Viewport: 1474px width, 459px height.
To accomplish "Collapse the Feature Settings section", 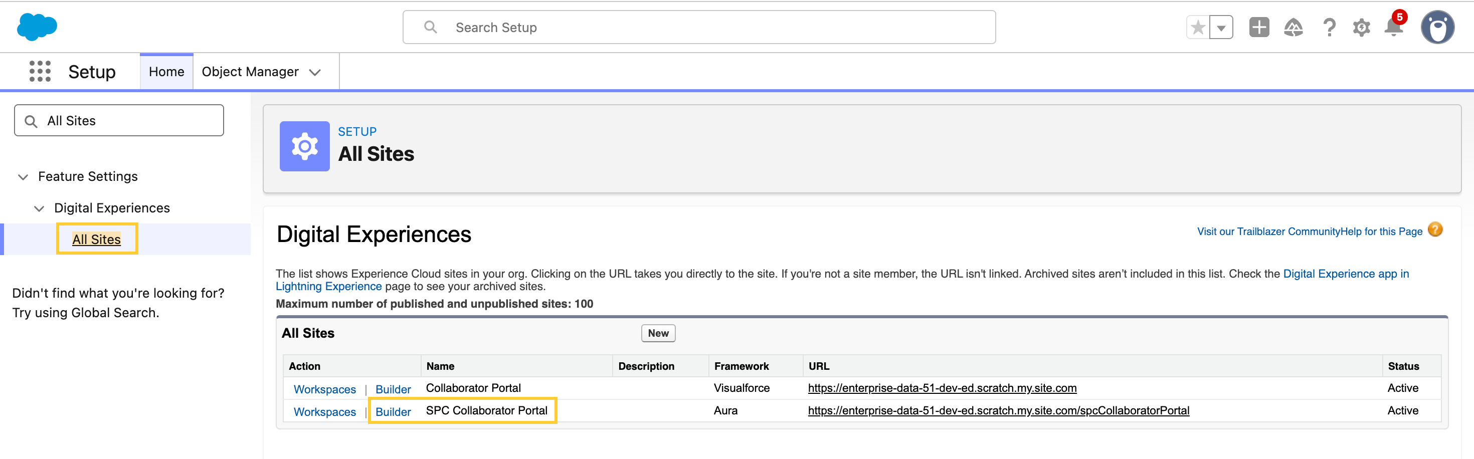I will click(23, 177).
